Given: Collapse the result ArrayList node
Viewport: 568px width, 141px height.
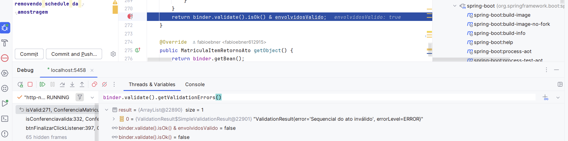Looking at the screenshot, I should click(107, 110).
